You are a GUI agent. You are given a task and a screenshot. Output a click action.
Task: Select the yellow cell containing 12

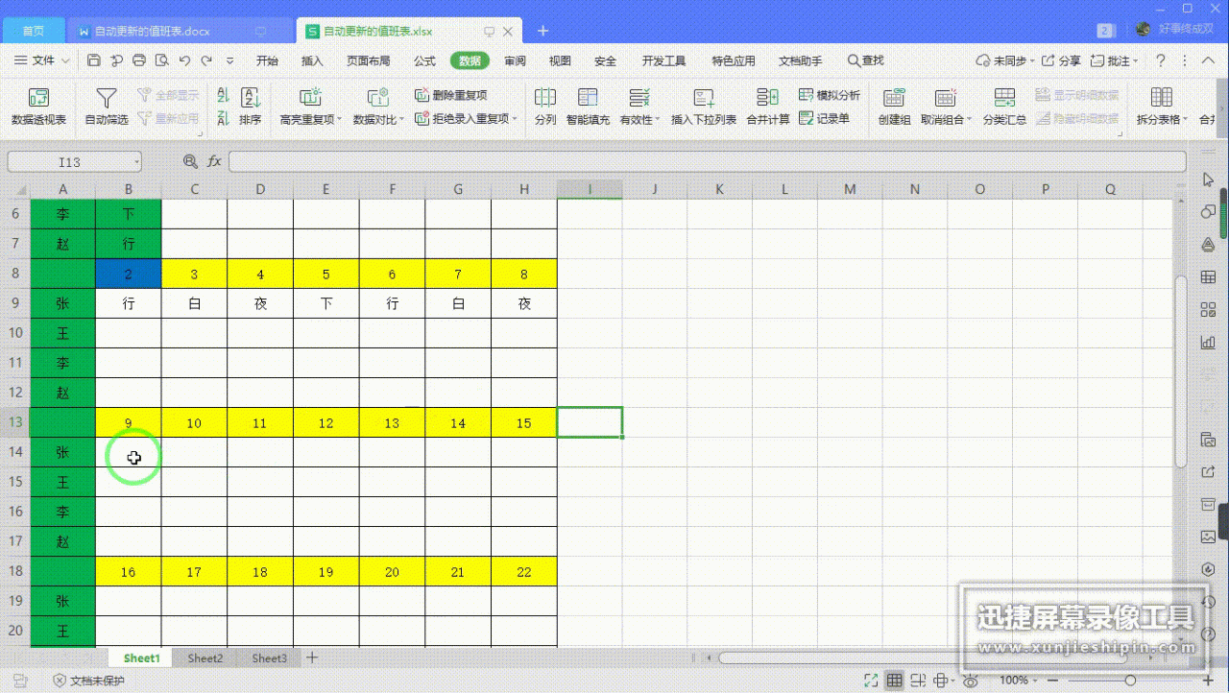coord(326,423)
